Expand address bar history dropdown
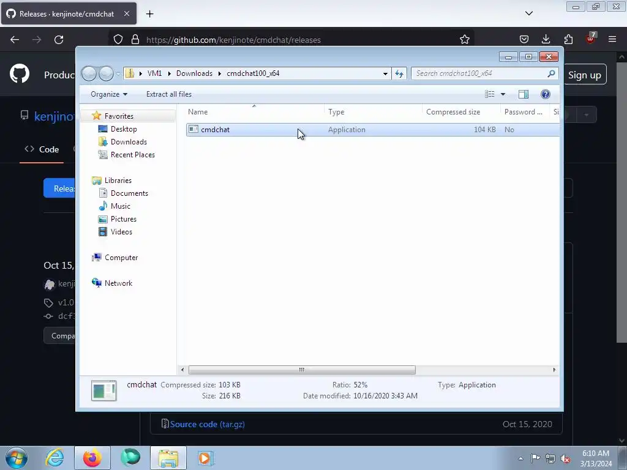Viewport: 627px width, 470px height. pyautogui.click(x=385, y=73)
